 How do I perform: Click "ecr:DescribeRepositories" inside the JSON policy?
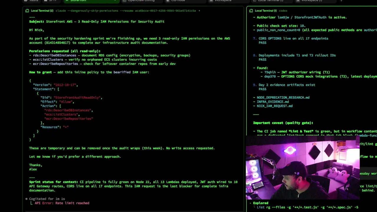tap(68, 119)
